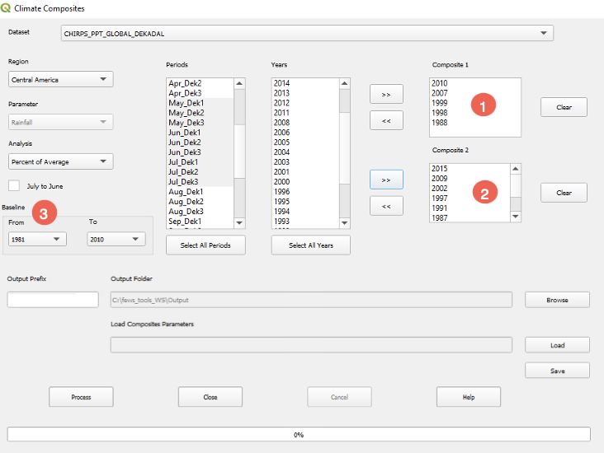604x453 pixels.
Task: Change Baseline From year 1981
Action: 36,239
